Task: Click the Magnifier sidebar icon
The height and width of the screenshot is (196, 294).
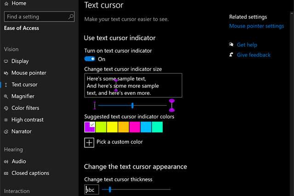Action: [6, 96]
